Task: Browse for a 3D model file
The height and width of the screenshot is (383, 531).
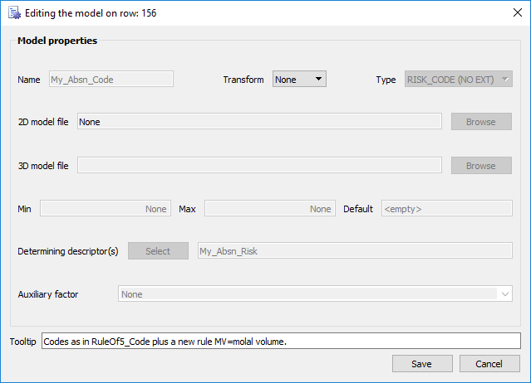Action: pyautogui.click(x=481, y=166)
